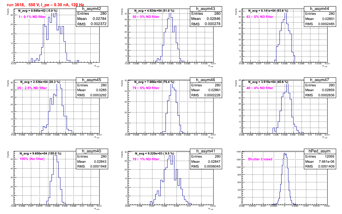This screenshot has height=214, width=342.
Task: Select the h_asym46 stats box title
Action: (206, 80)
